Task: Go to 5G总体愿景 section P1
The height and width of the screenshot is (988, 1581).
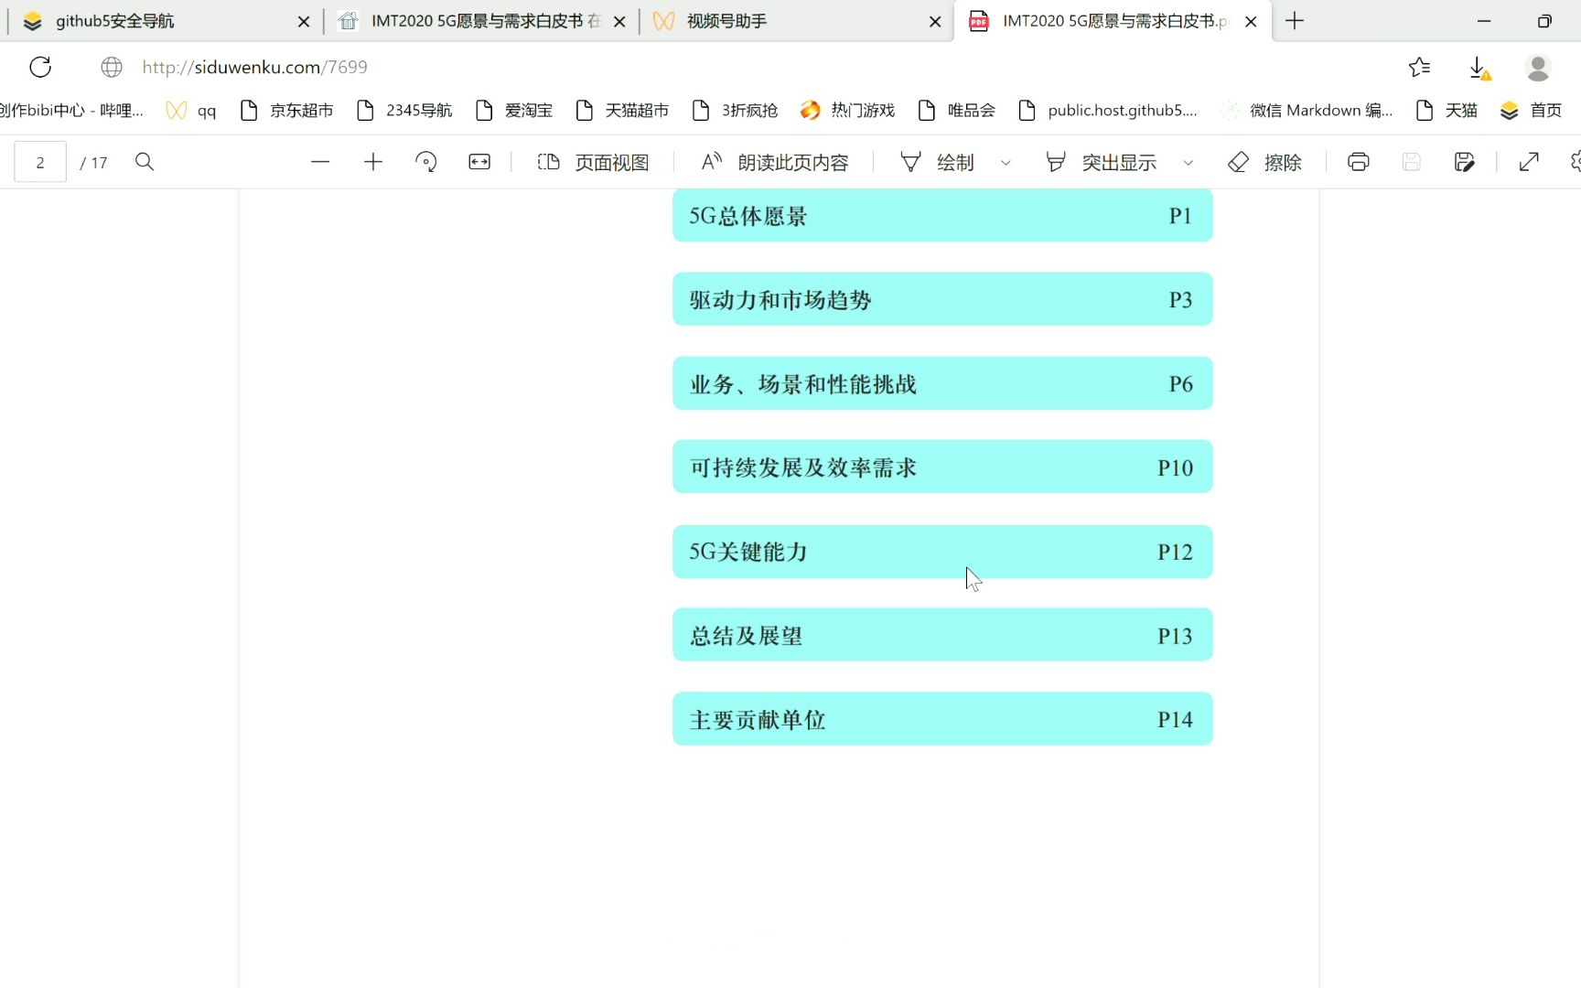Action: coord(942,216)
